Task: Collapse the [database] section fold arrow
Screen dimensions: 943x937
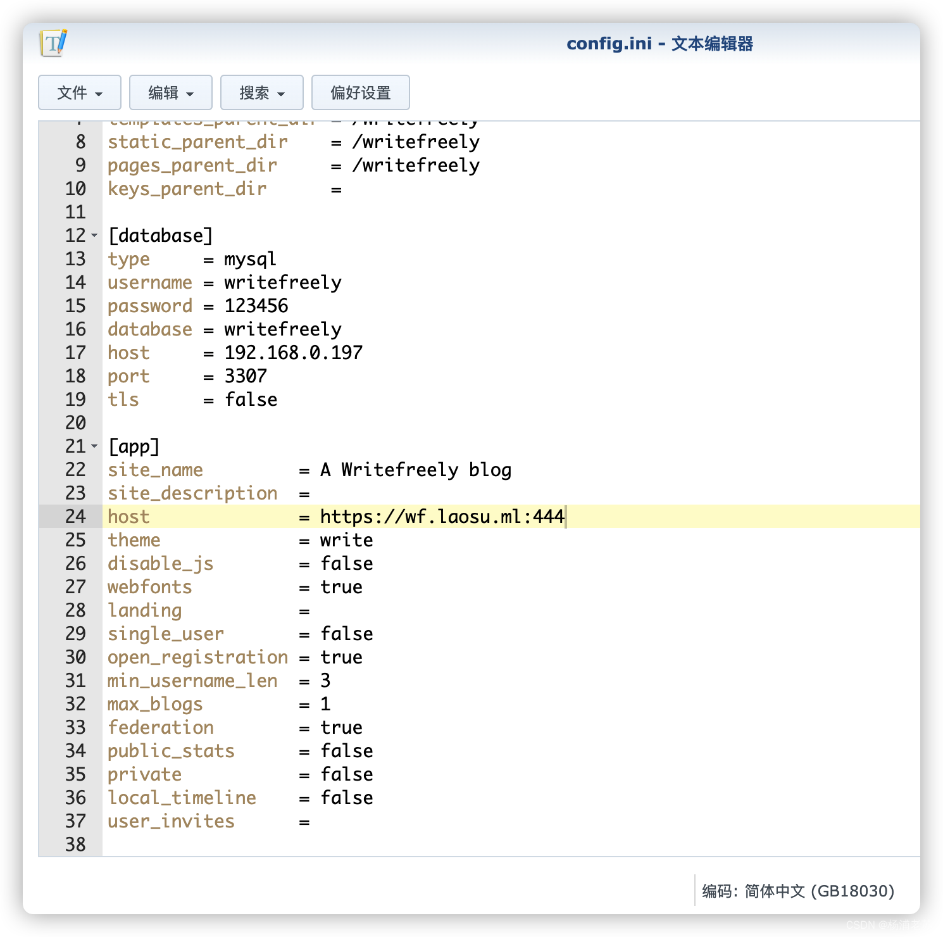Action: tap(94, 236)
